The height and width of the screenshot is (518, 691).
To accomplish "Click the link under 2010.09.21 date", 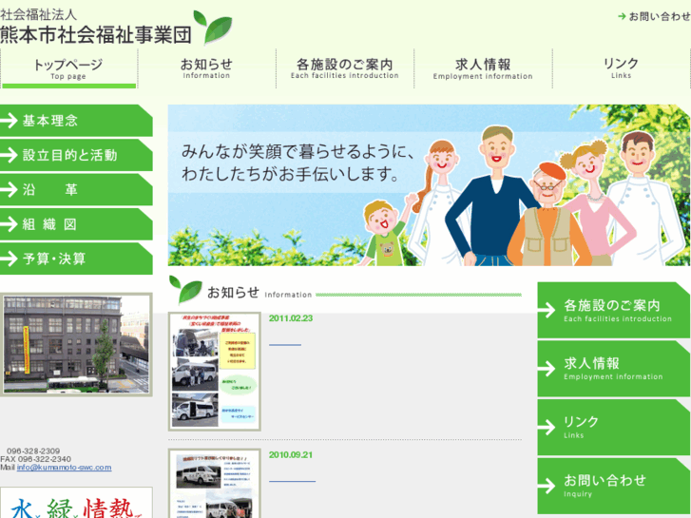I will 292,482.
